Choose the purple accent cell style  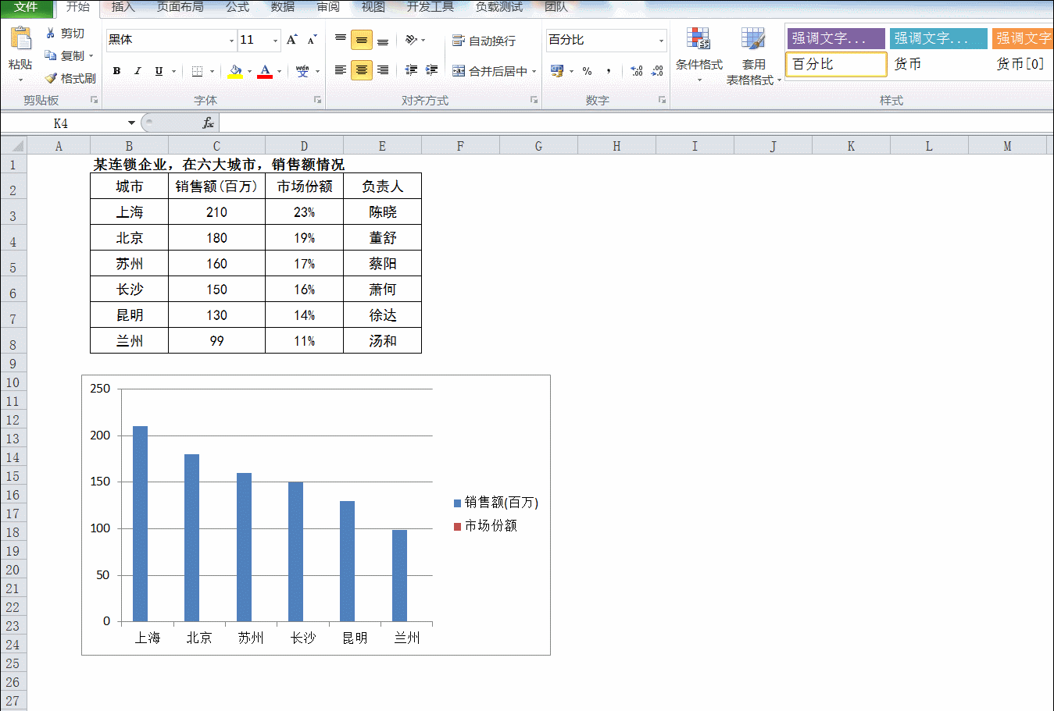click(836, 38)
